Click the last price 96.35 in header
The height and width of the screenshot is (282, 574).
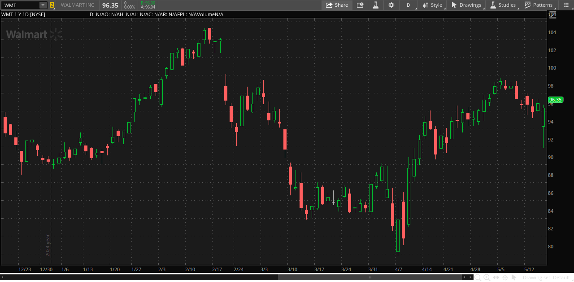[x=110, y=5]
